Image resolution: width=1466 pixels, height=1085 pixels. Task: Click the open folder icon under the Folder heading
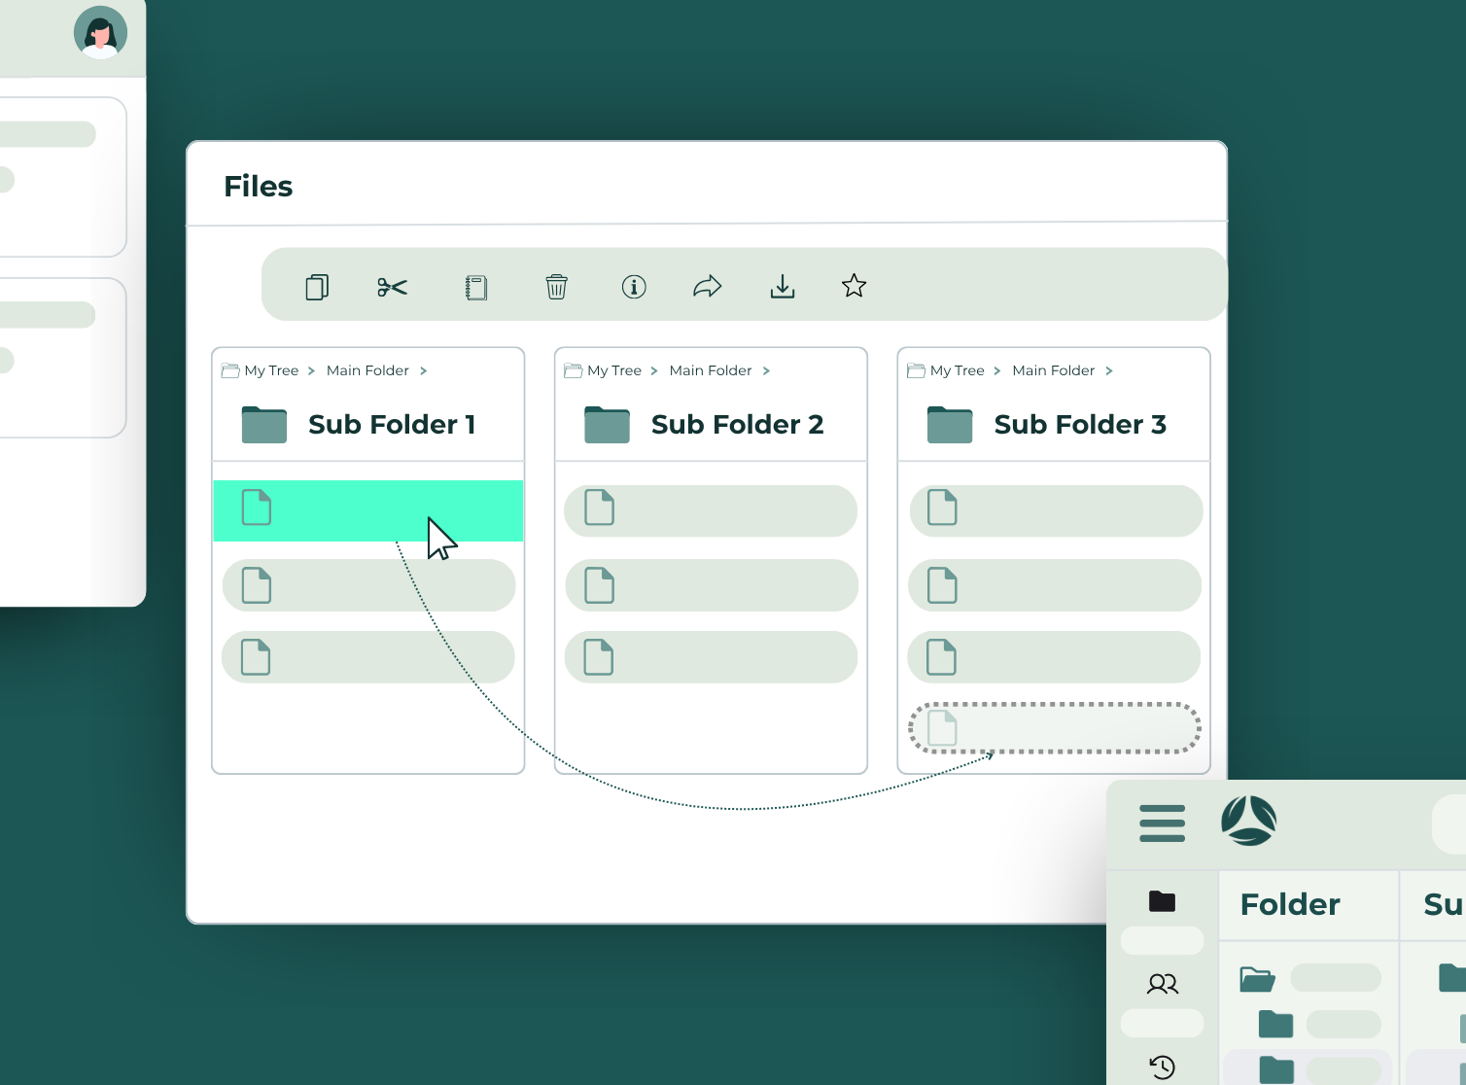coord(1257,978)
